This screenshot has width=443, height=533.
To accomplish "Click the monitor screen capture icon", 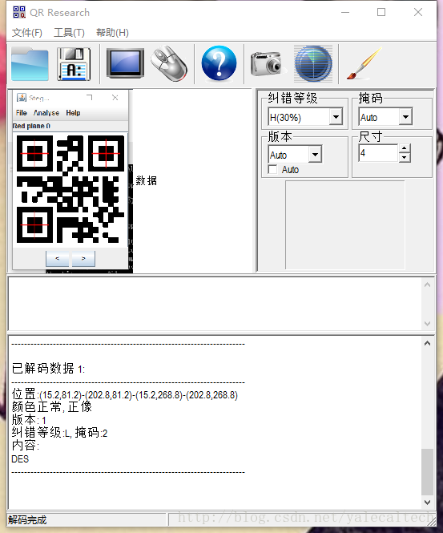I will click(x=125, y=63).
